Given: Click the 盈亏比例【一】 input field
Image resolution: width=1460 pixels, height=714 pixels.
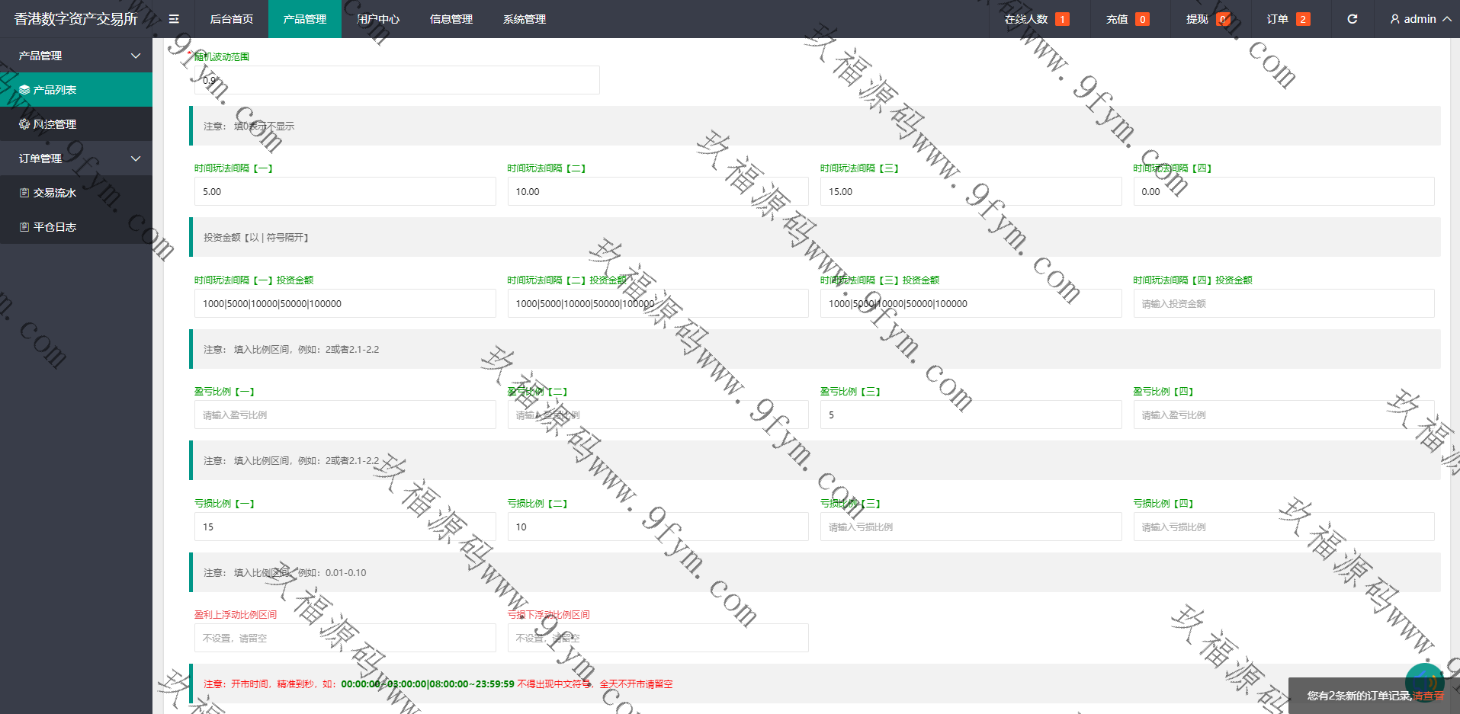Looking at the screenshot, I should tap(345, 415).
